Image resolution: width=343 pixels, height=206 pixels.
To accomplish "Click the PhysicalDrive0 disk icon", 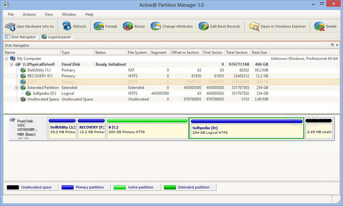I will tap(18, 64).
